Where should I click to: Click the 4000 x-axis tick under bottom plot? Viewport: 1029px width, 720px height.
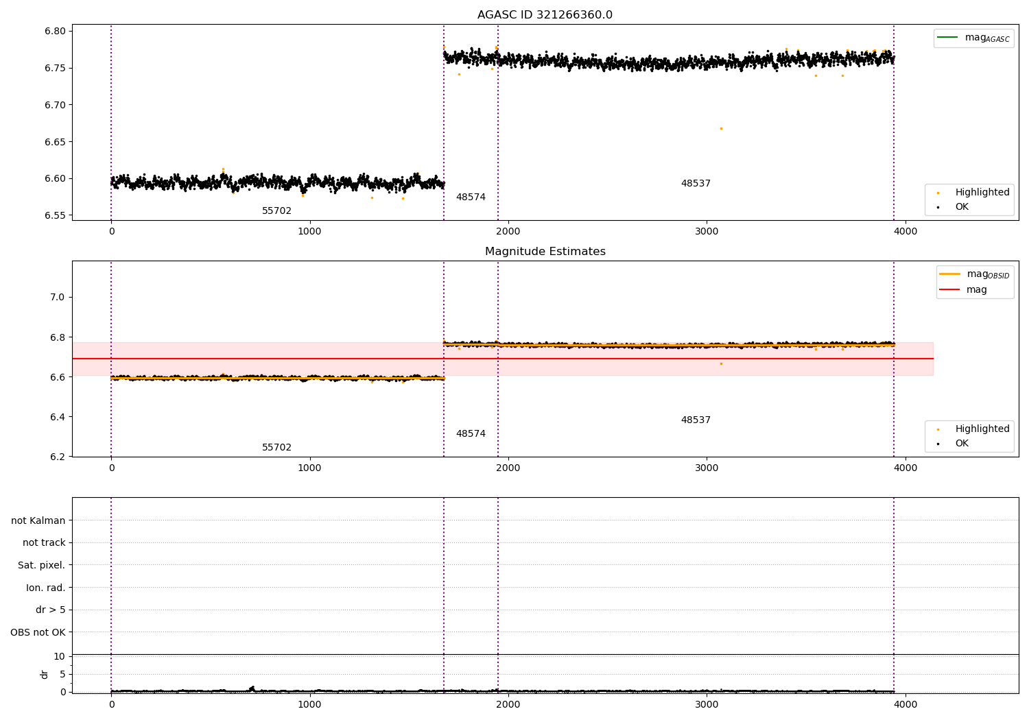[906, 705]
